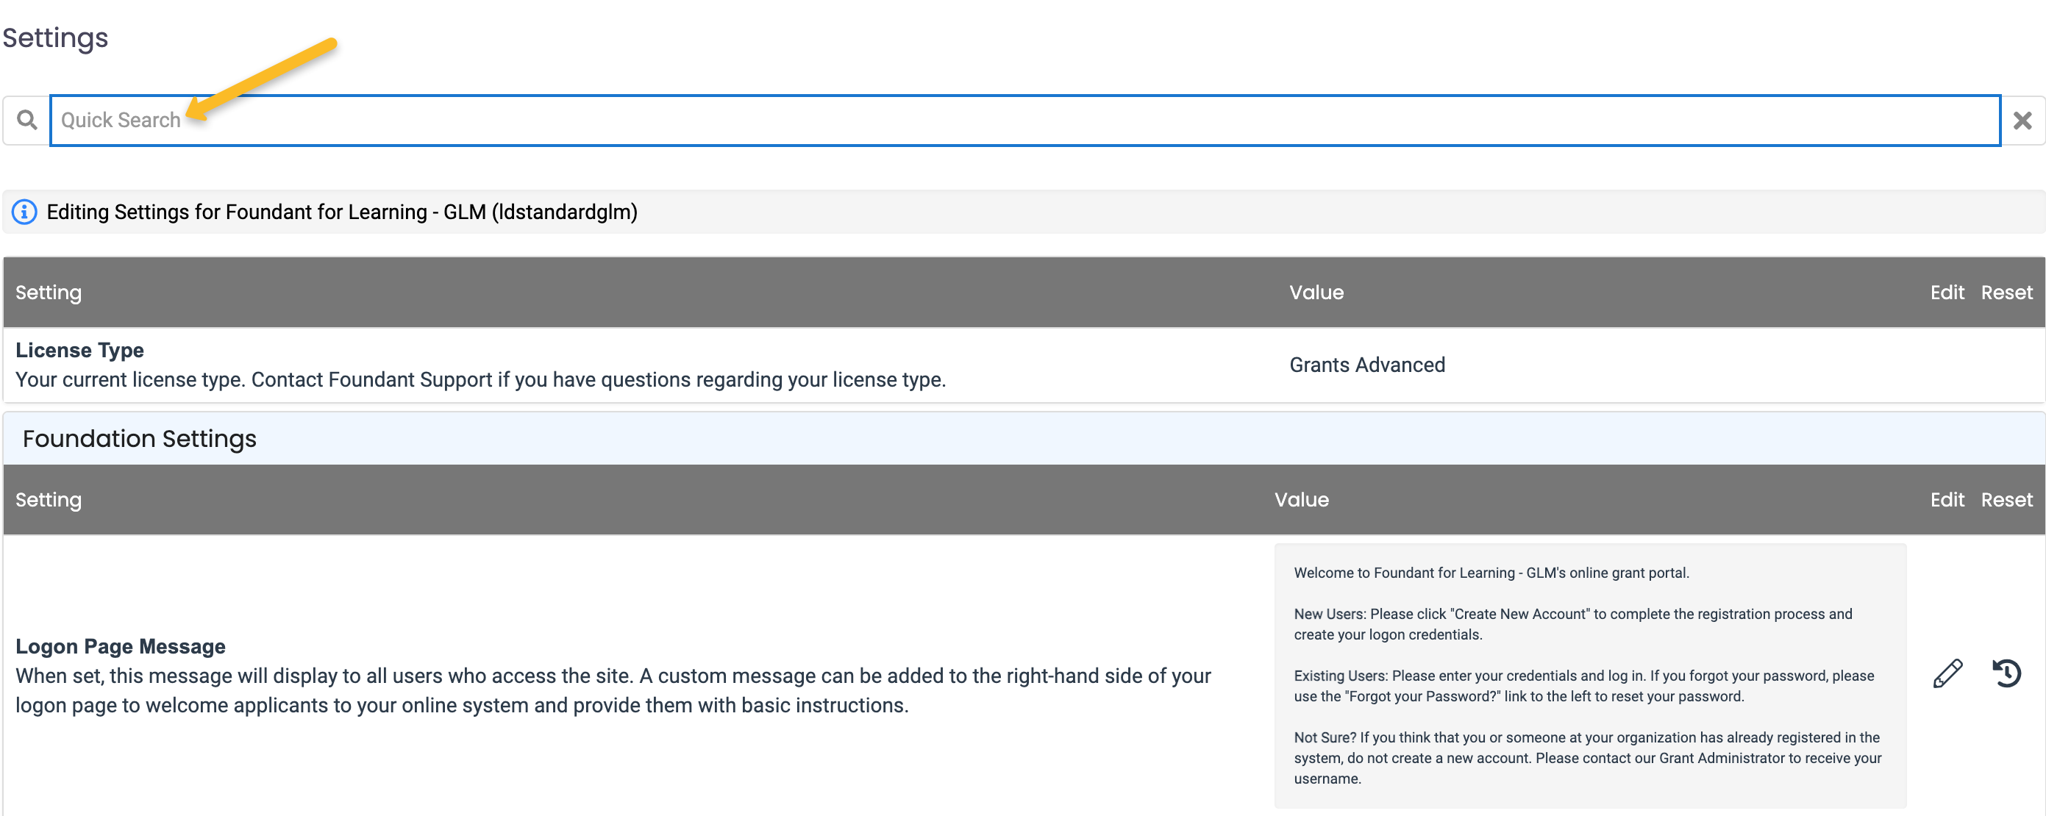Click the Setting header in the License Type table
Image resolution: width=2046 pixels, height=816 pixels.
49,292
